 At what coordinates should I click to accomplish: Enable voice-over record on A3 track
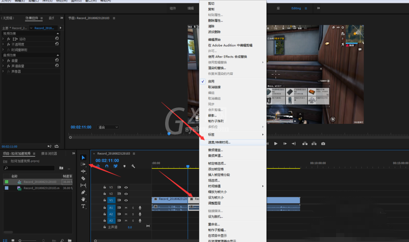point(140,221)
